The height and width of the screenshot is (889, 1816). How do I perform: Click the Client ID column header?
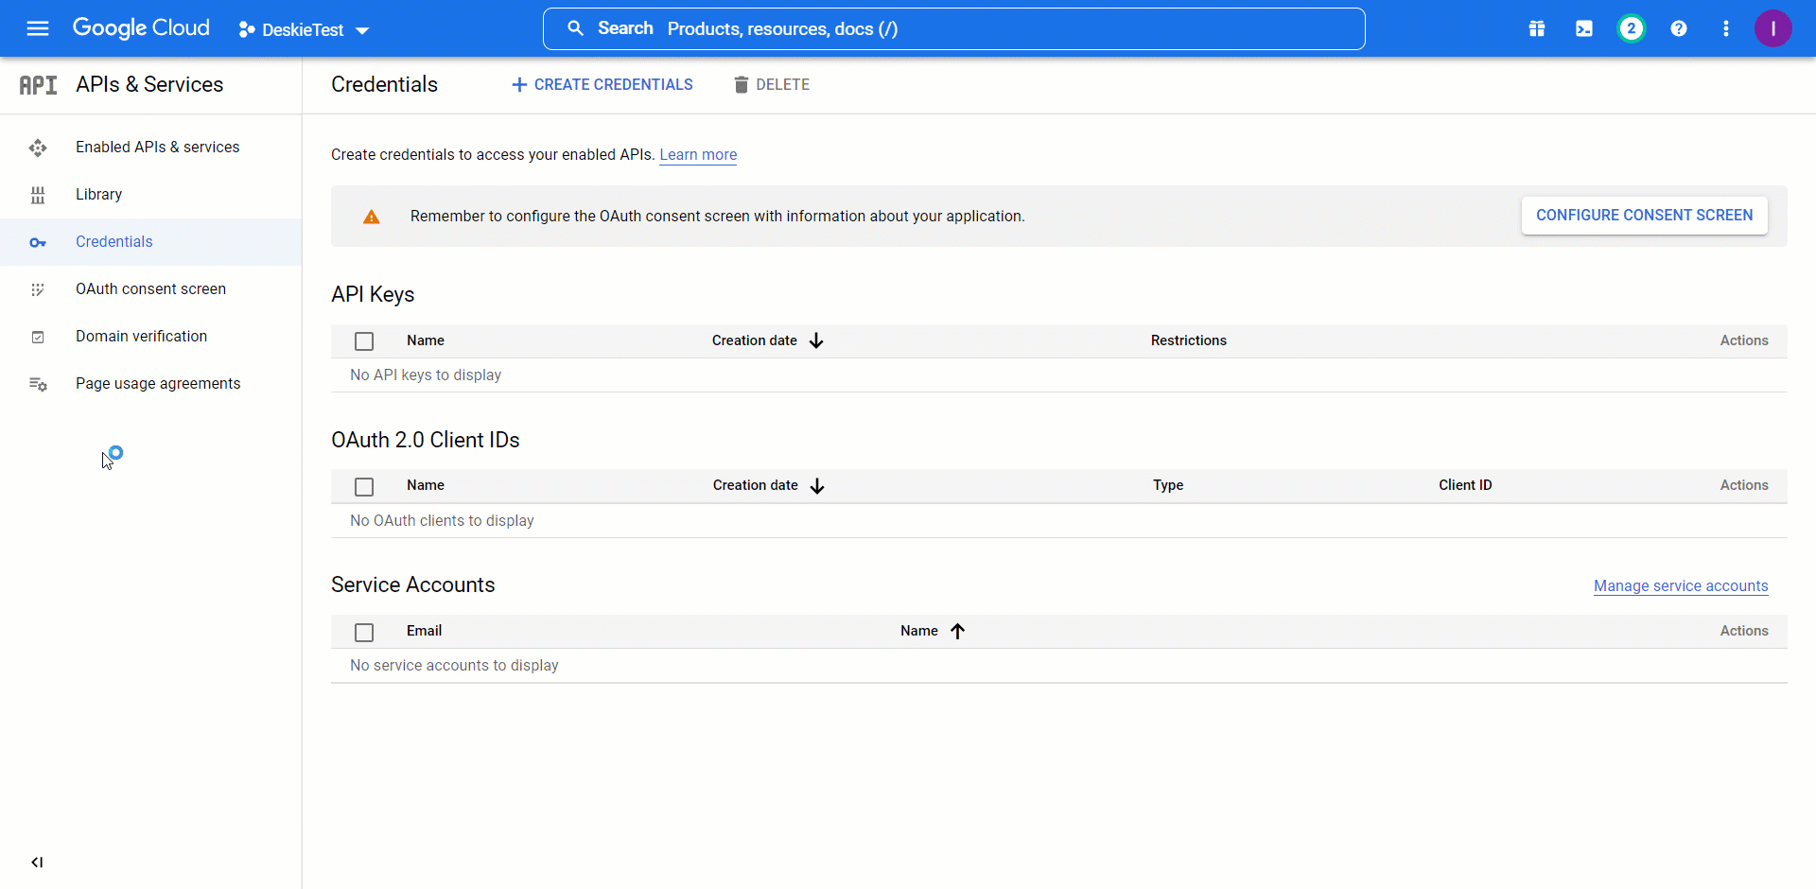1465,485
